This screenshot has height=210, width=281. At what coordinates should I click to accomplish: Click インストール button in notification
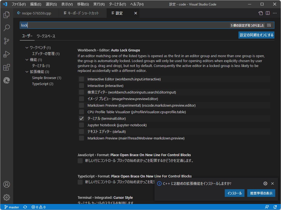[x=234, y=193]
